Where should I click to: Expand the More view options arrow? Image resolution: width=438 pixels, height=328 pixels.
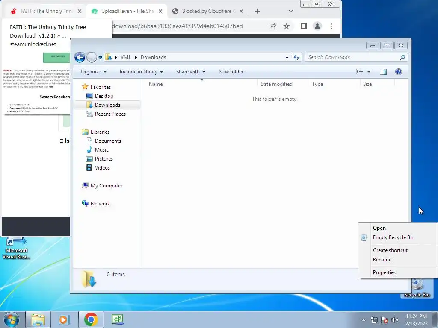369,72
